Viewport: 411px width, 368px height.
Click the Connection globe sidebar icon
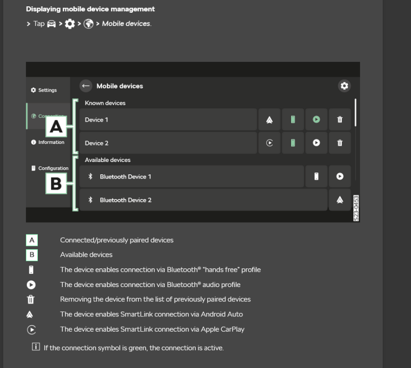(x=33, y=116)
